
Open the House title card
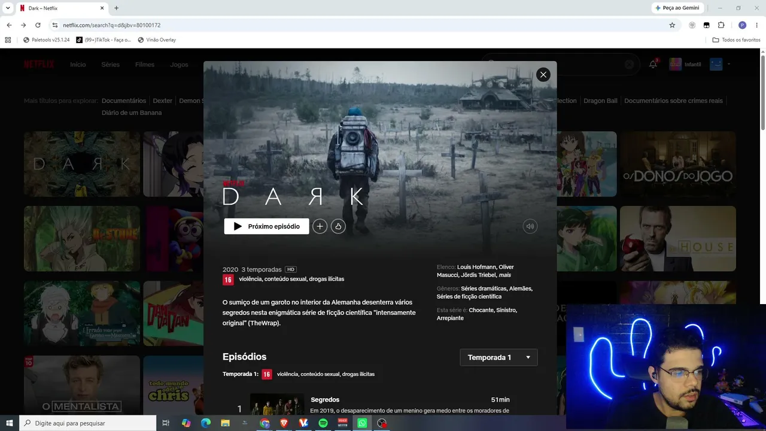(678, 239)
